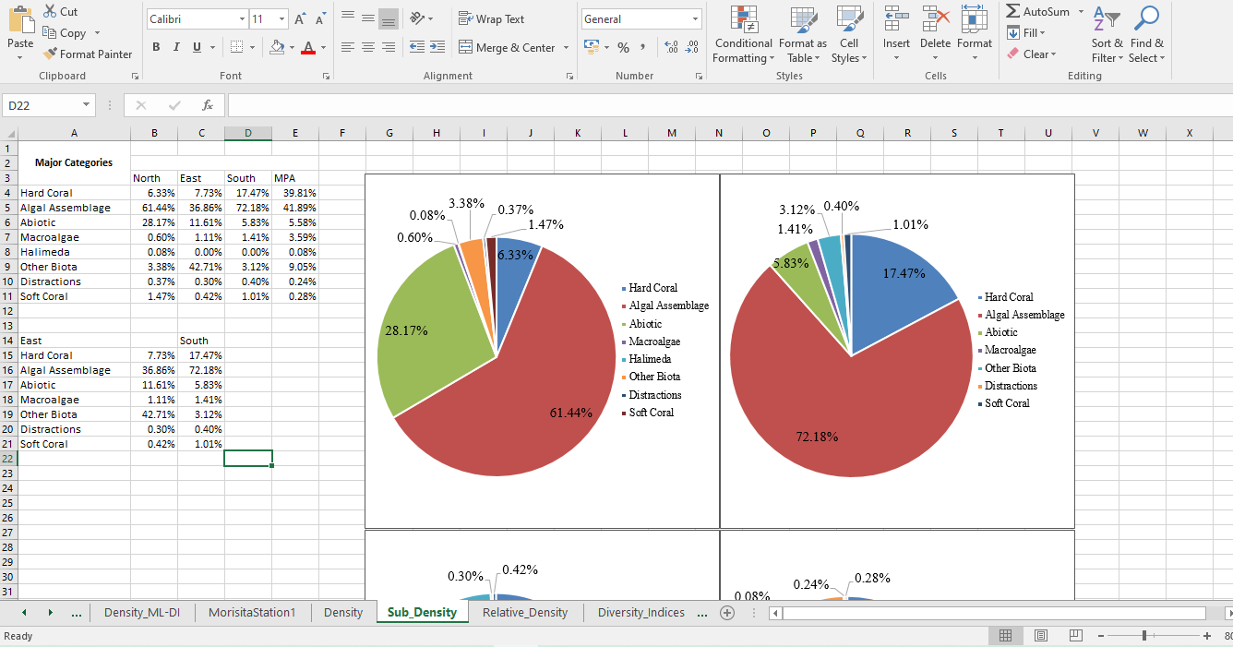The width and height of the screenshot is (1233, 647).
Task: Open the Format as Table menu
Action: (803, 34)
